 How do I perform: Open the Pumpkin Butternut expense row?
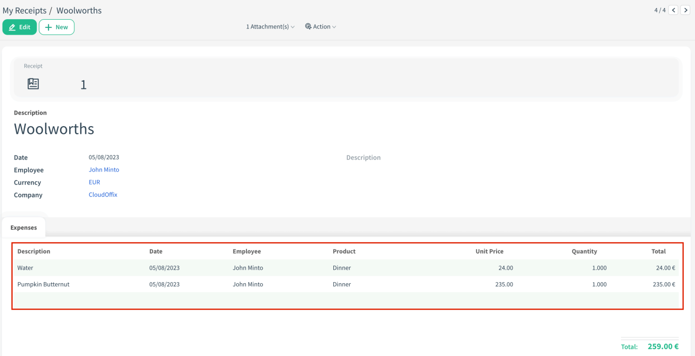(345, 284)
